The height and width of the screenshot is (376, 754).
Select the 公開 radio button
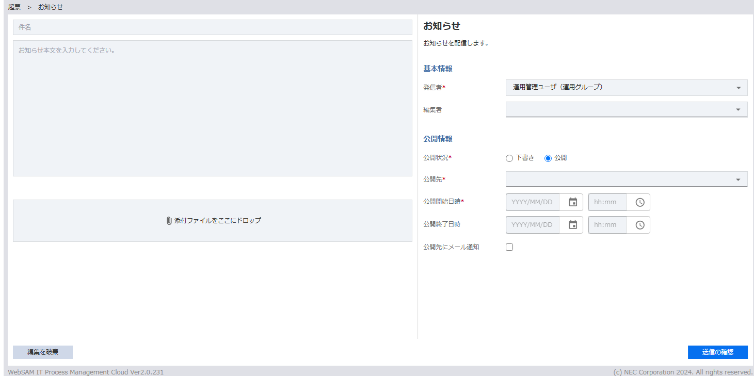point(548,158)
